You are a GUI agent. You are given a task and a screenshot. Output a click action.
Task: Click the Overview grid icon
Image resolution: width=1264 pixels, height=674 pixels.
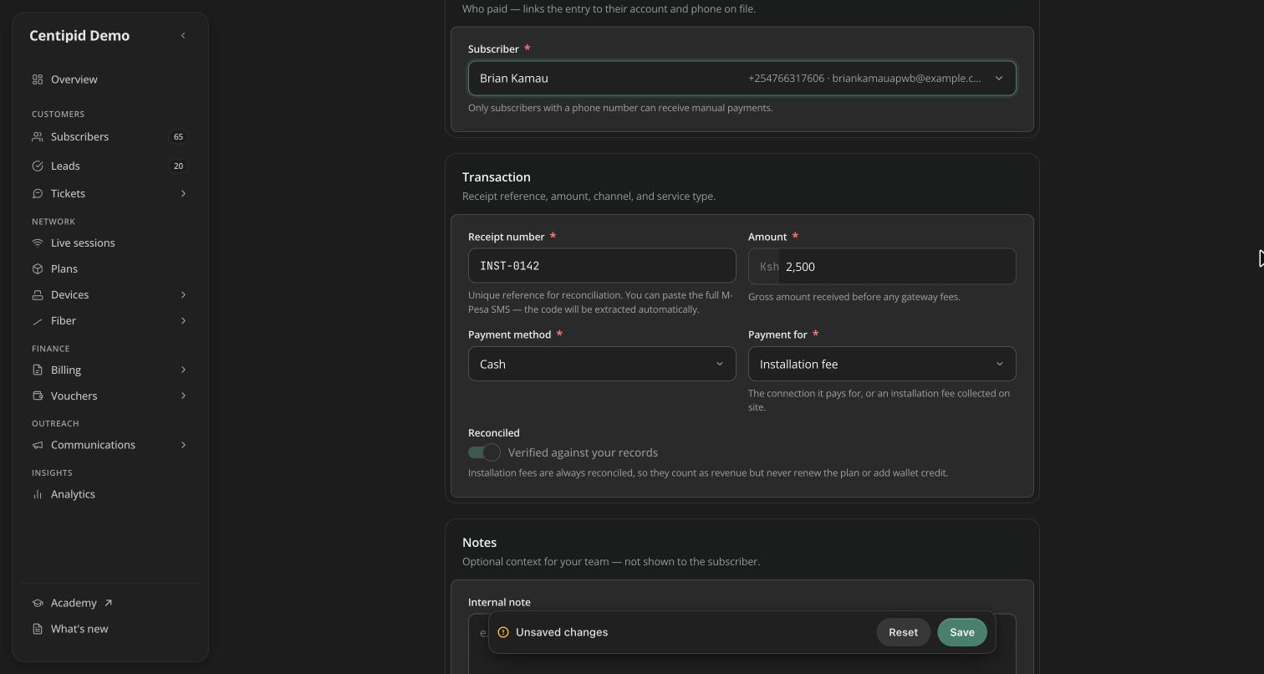point(38,79)
